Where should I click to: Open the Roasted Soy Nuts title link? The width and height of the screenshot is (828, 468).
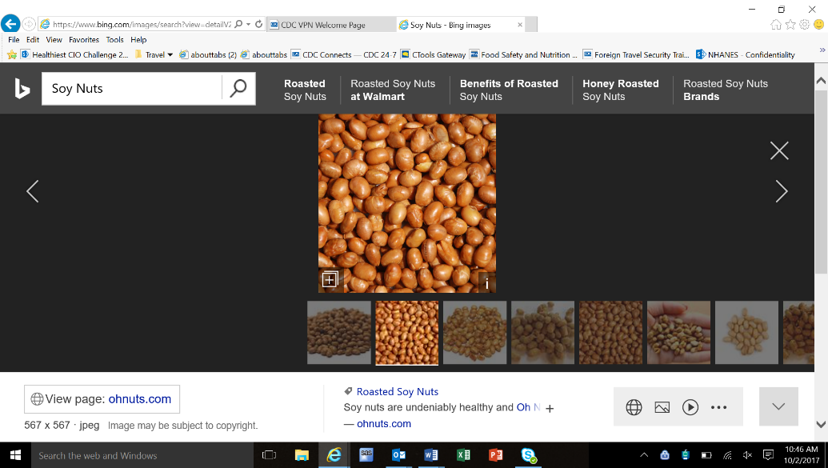397,391
